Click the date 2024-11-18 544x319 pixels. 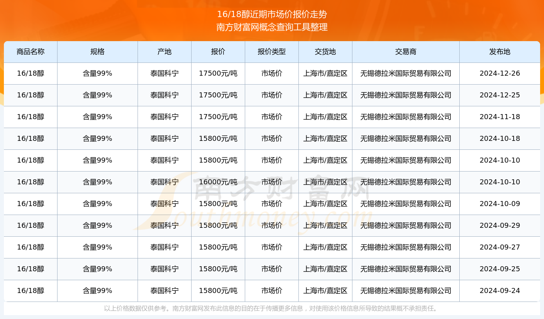pos(500,117)
